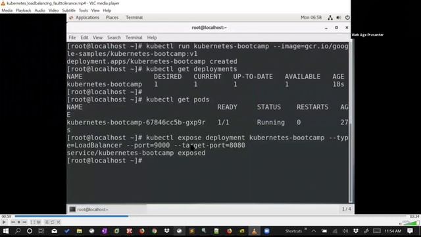Screen dimensions: 421x237
Task: Open the VLC Subtitle menu
Action: pos(68,11)
